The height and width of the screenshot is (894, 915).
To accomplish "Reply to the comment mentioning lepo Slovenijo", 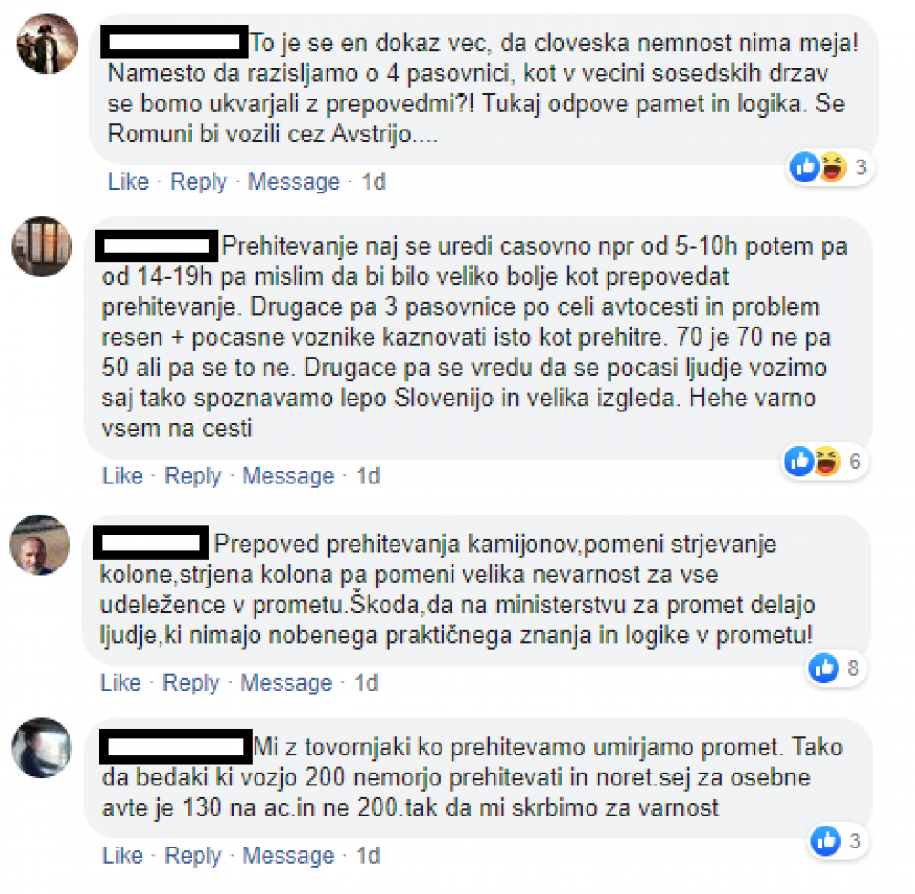I will pos(192,475).
